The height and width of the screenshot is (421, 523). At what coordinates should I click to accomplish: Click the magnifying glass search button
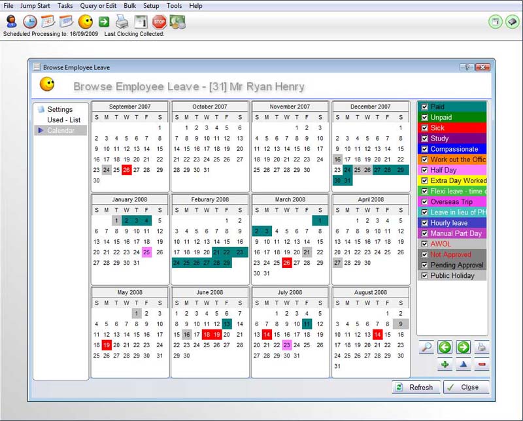427,348
